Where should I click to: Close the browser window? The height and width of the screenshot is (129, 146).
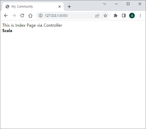(140, 4)
